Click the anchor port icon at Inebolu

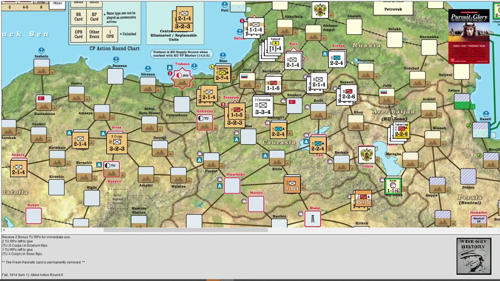click(41, 50)
